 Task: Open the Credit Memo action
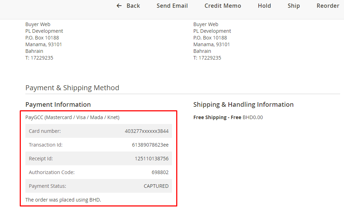pos(223,6)
